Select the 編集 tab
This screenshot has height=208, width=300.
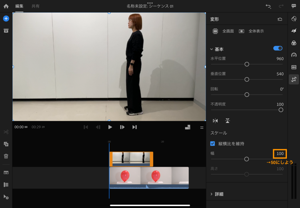(x=19, y=6)
